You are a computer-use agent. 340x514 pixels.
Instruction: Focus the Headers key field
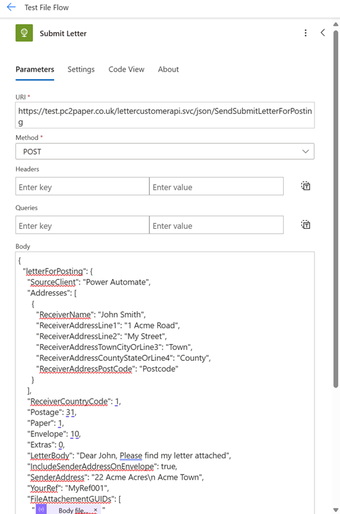click(82, 187)
